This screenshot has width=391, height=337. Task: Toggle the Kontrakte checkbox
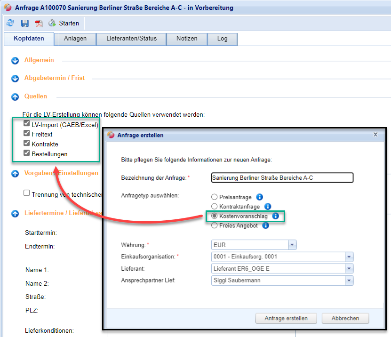[27, 144]
